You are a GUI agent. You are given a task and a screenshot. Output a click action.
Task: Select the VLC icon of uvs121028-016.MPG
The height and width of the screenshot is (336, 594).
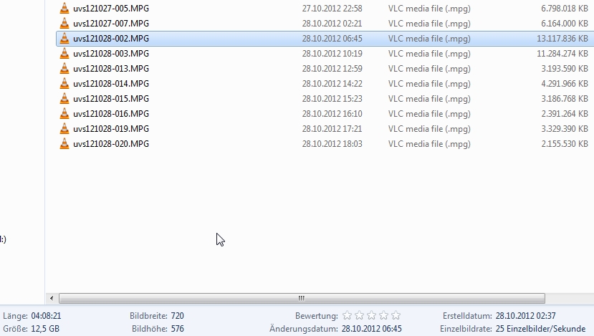64,114
